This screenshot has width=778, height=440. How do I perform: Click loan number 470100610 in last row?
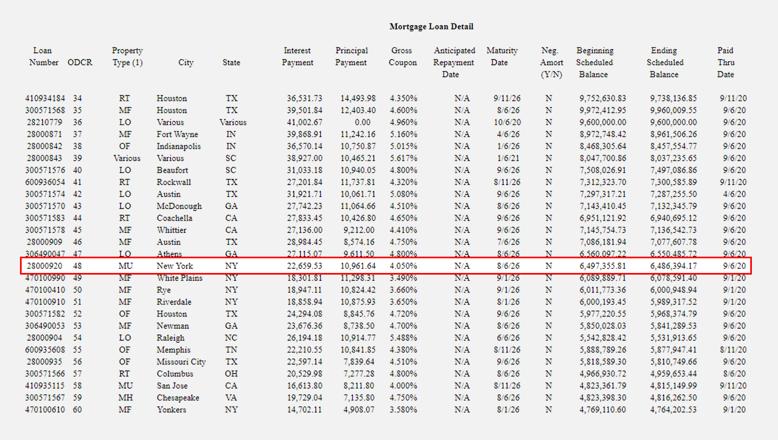[x=45, y=410]
